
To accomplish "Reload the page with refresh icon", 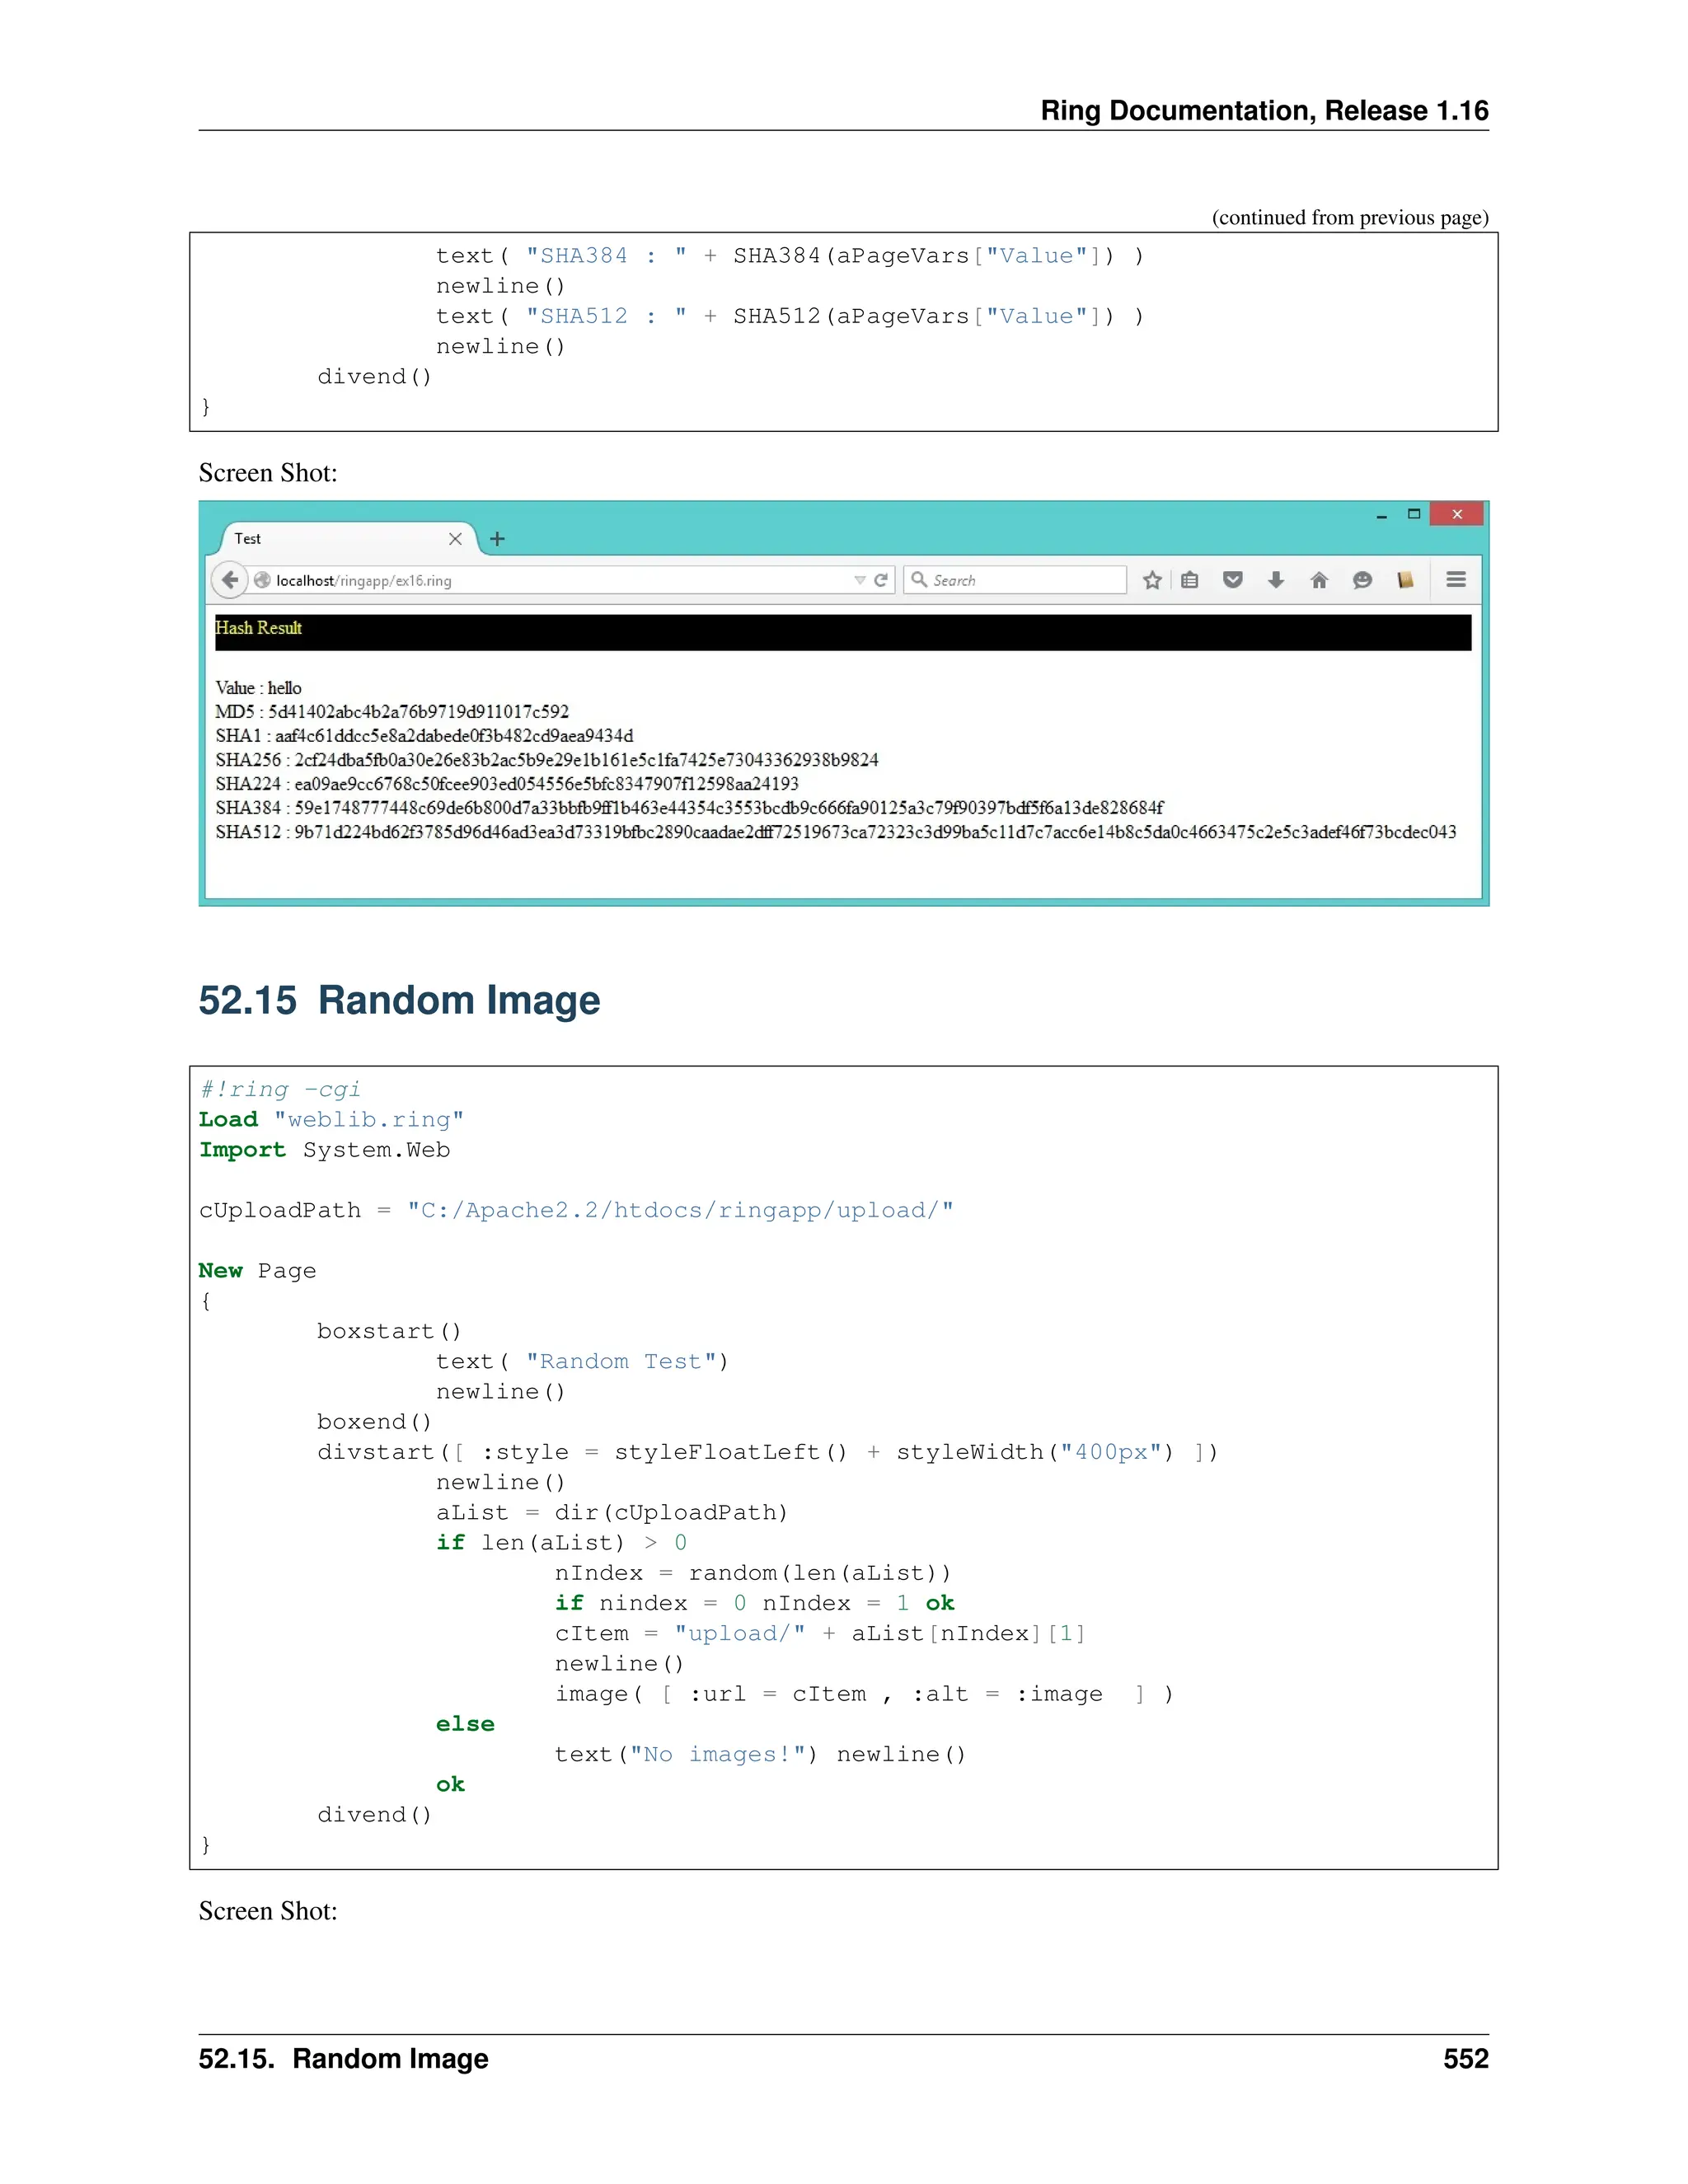I will pos(881,580).
